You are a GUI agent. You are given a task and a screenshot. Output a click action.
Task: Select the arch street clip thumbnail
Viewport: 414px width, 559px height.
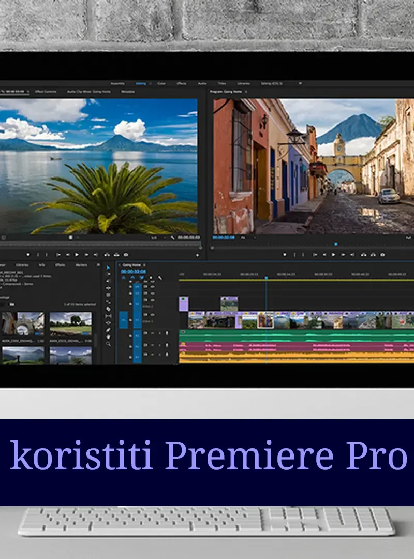click(23, 324)
